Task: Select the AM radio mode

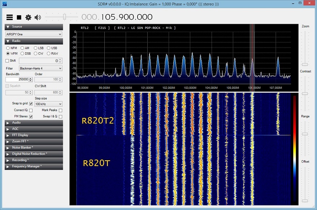Action: pos(25,48)
